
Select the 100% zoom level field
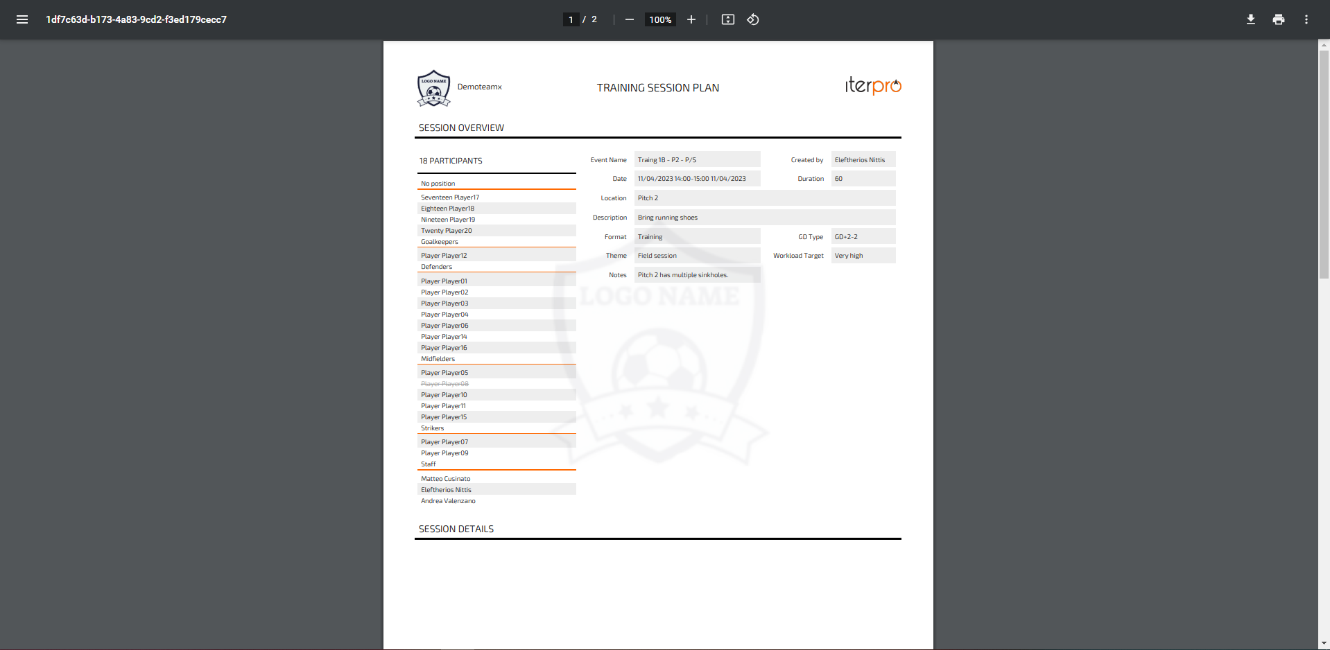659,19
